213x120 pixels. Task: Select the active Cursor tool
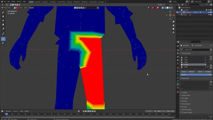[x=3, y=39]
